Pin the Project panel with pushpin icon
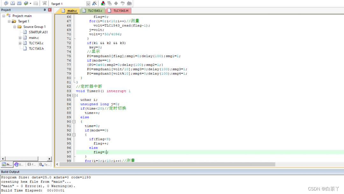The image size is (344, 194). (x=45, y=10)
